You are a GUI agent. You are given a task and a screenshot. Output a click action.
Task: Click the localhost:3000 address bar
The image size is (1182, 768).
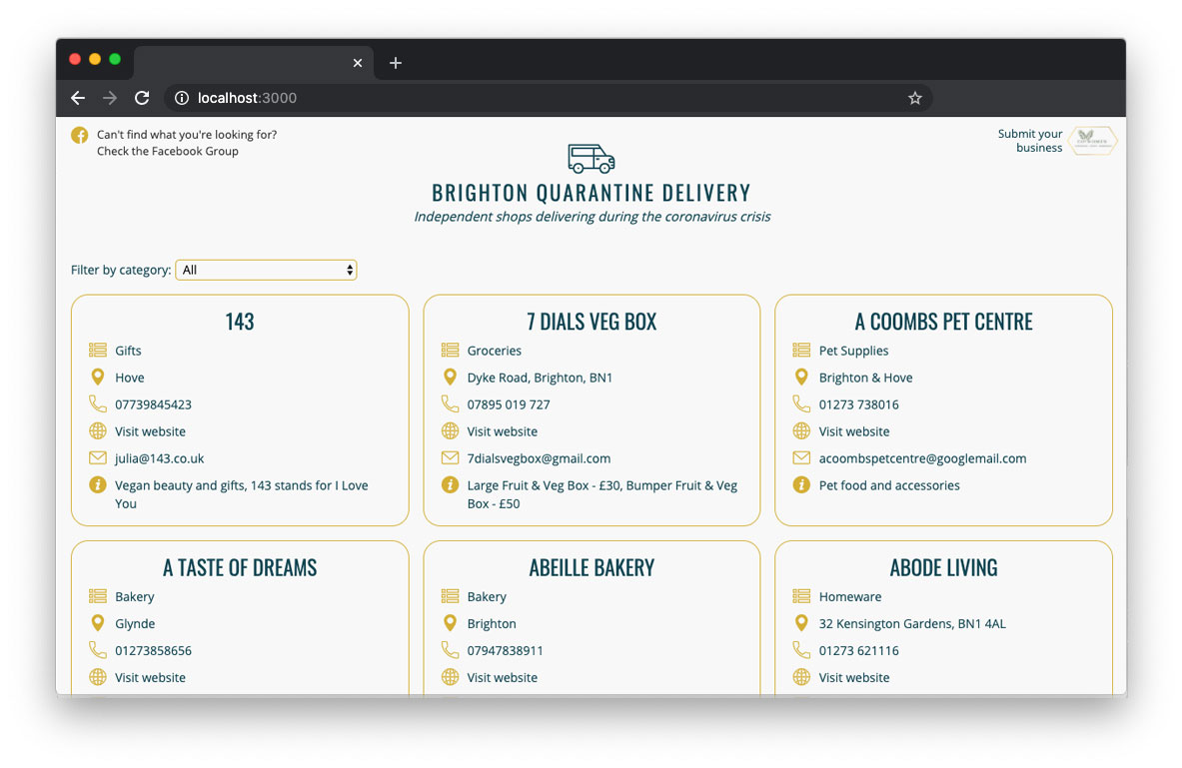coord(540,98)
